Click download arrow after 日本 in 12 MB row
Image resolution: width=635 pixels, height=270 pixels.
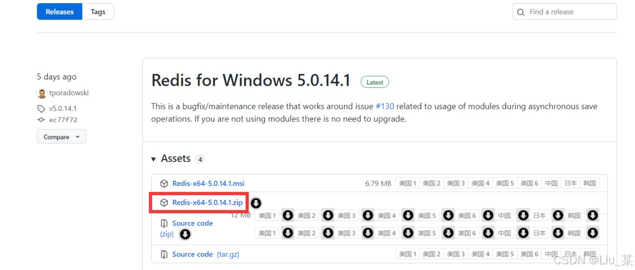[558, 215]
